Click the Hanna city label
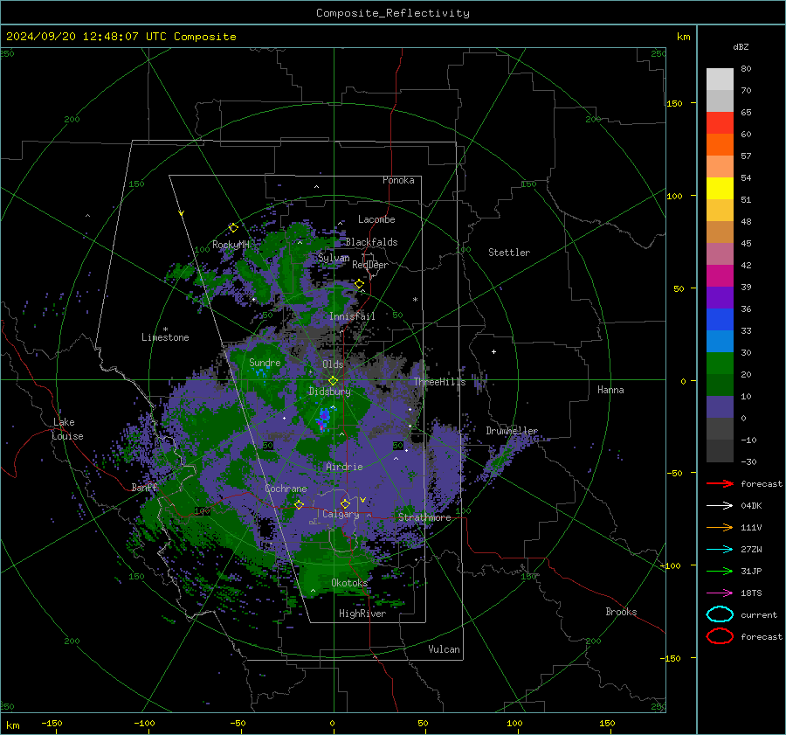The width and height of the screenshot is (786, 735). tap(610, 390)
